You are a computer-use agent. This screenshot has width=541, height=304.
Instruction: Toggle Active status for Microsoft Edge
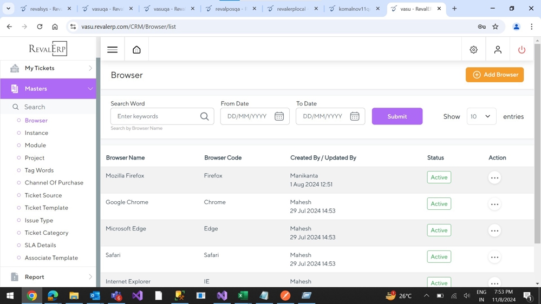(439, 230)
